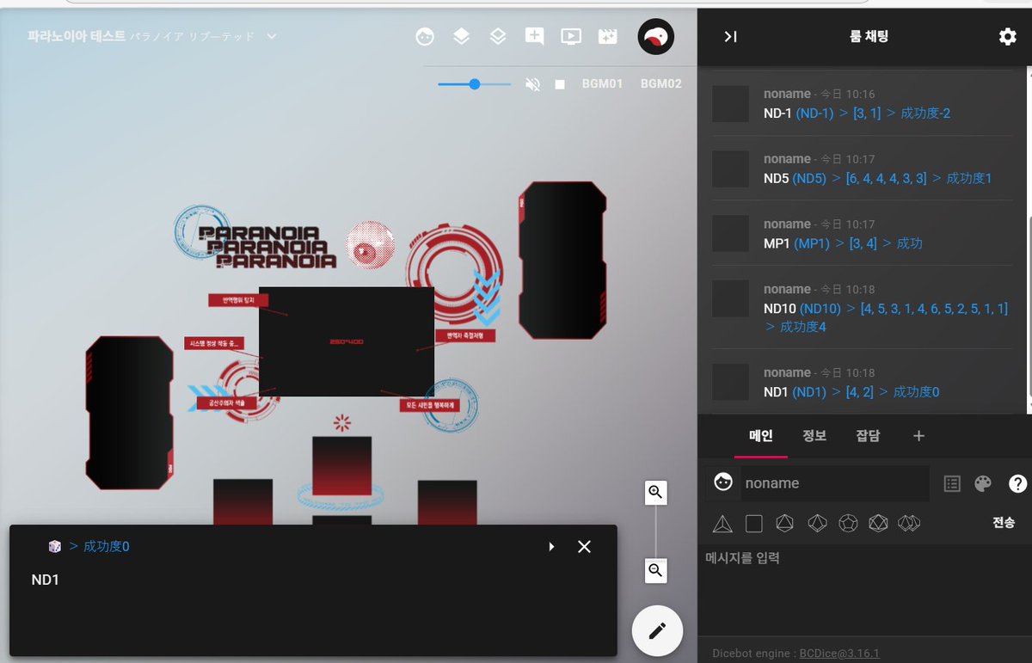Viewport: 1032px width, 663px height.
Task: Roll the D8 die icon
Action: click(x=784, y=523)
